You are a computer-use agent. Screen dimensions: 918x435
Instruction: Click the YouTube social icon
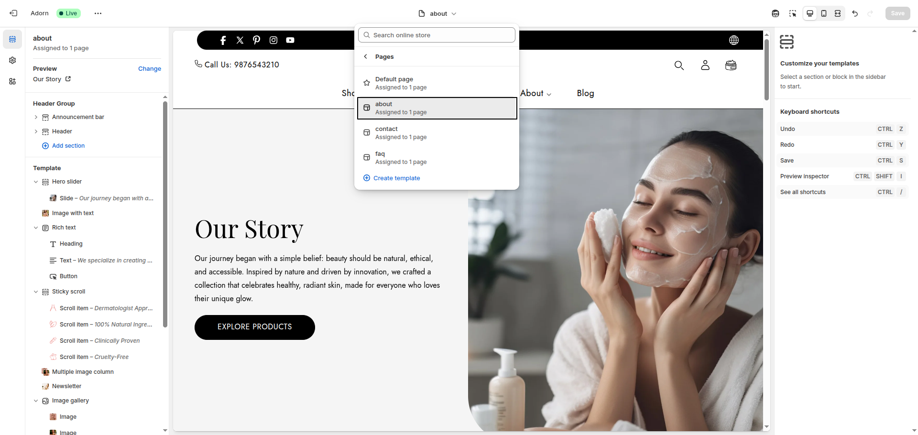coord(290,40)
